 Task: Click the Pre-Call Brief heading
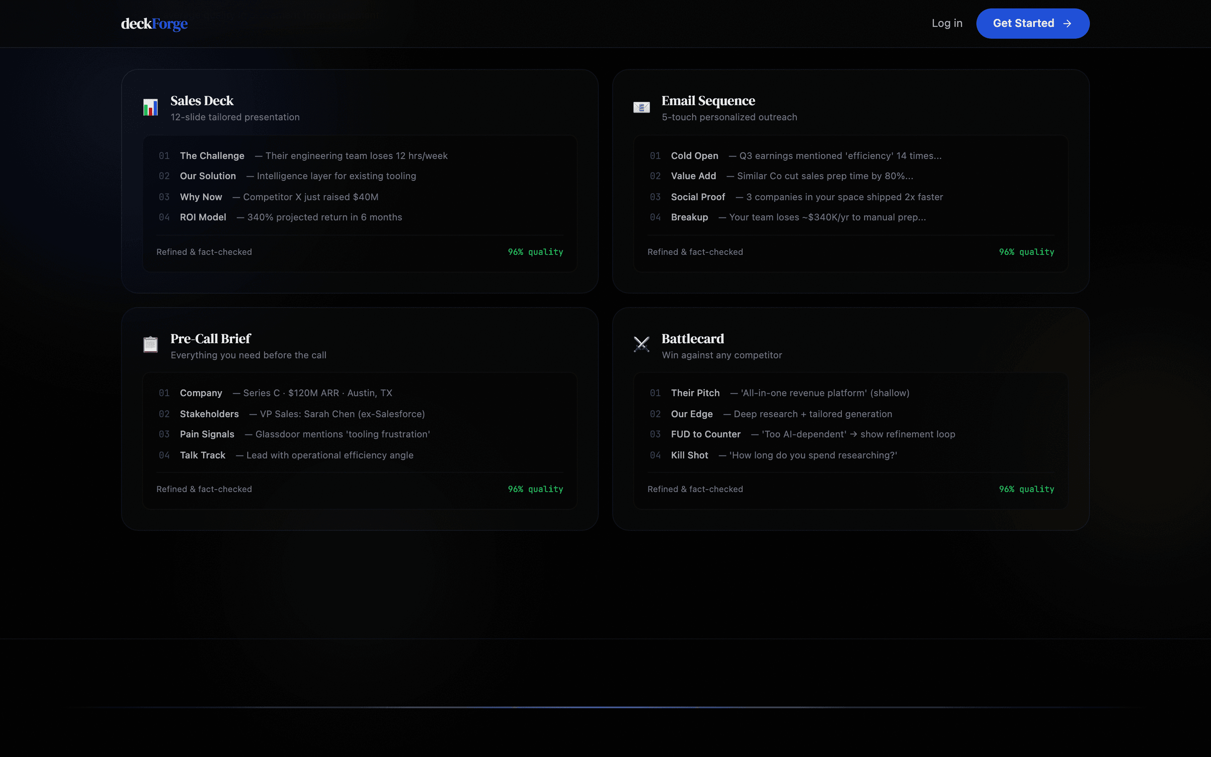(x=211, y=339)
